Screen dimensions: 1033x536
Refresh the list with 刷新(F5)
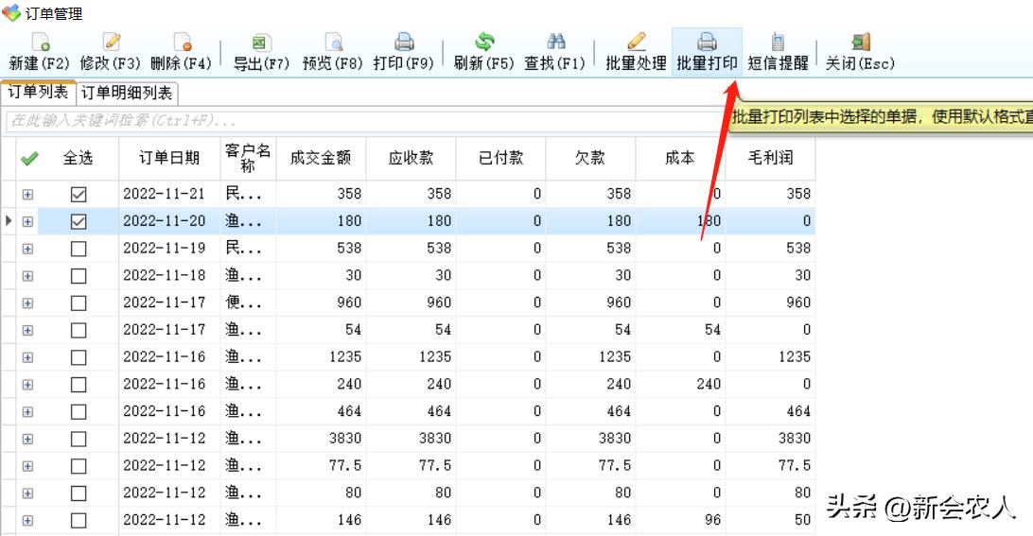tap(484, 43)
